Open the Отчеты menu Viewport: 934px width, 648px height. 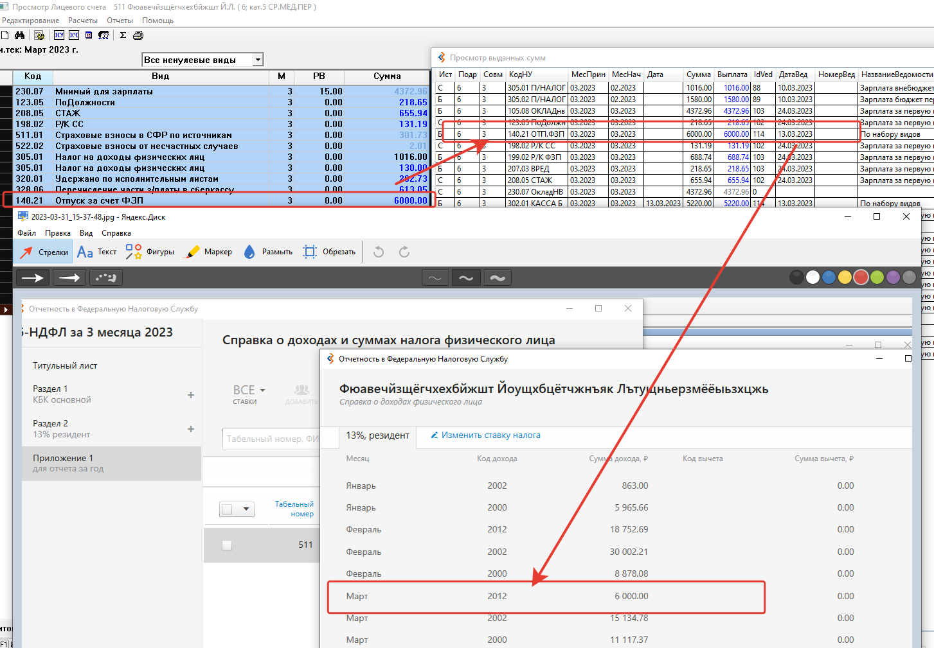tap(120, 21)
